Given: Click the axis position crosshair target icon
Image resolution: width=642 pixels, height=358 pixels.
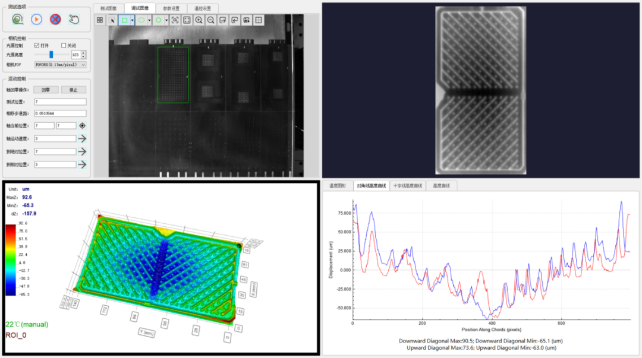Looking at the screenshot, I should (x=82, y=126).
